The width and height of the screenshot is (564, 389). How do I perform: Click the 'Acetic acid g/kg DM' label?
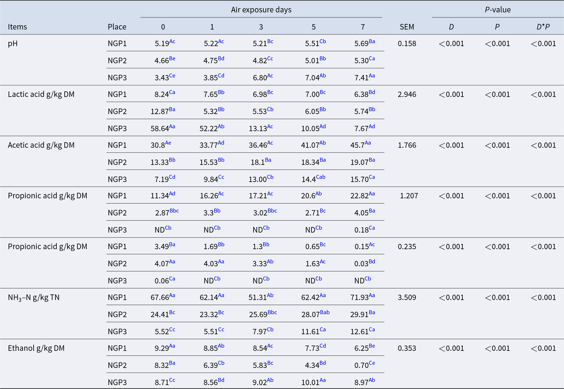point(41,145)
